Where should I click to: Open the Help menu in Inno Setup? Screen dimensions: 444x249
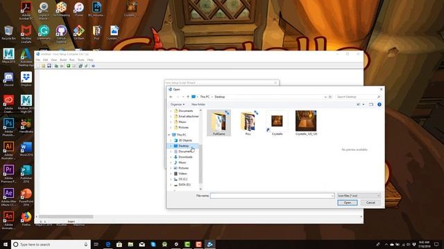pos(90,60)
